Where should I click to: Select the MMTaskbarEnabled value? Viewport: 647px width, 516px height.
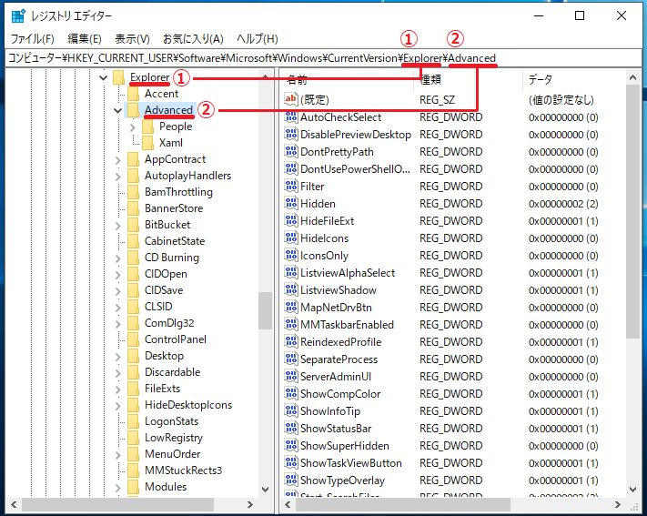347,325
